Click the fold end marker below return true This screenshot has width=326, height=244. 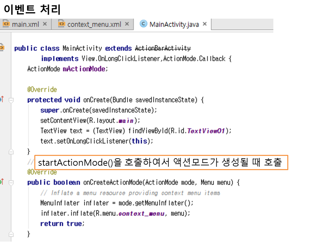click(11, 234)
